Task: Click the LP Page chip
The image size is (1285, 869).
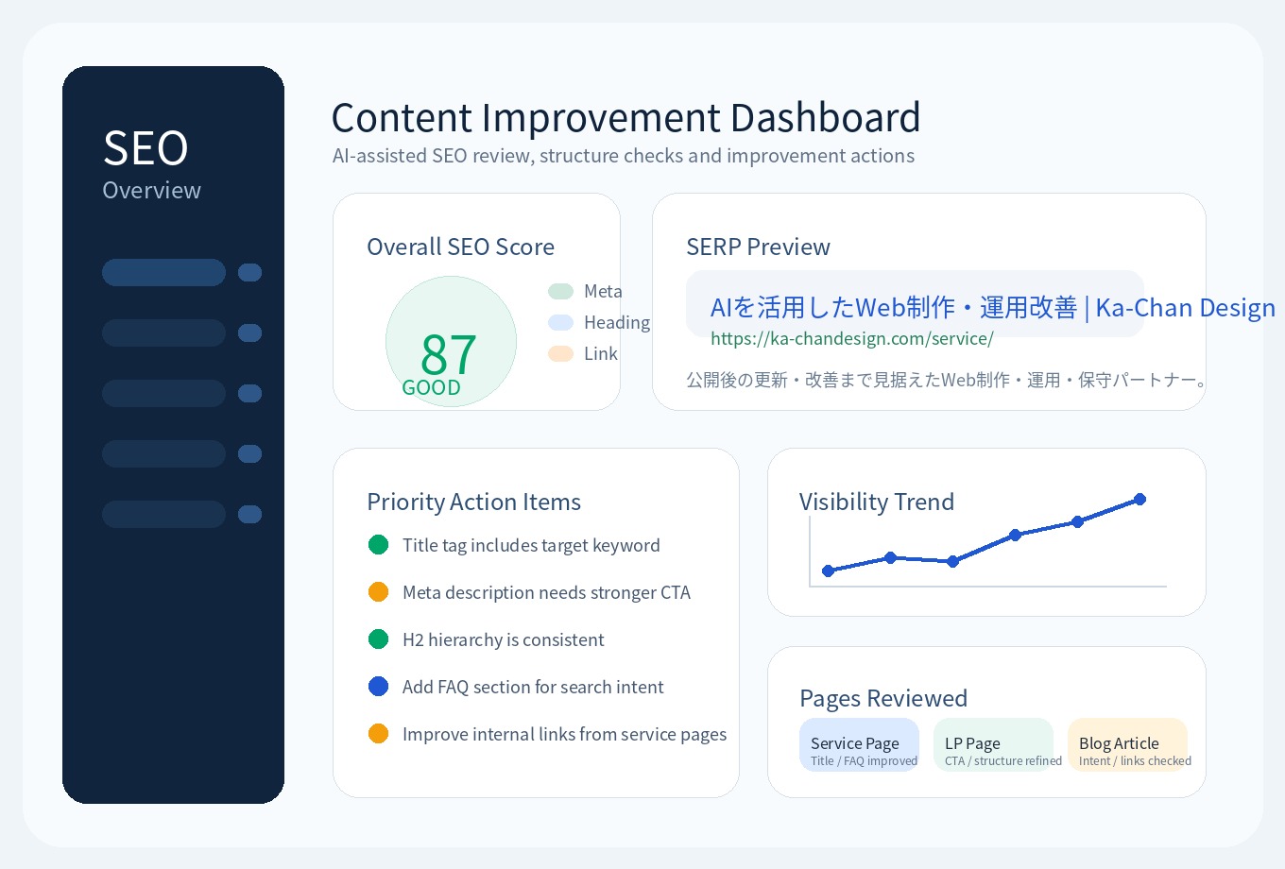Action: (x=993, y=744)
